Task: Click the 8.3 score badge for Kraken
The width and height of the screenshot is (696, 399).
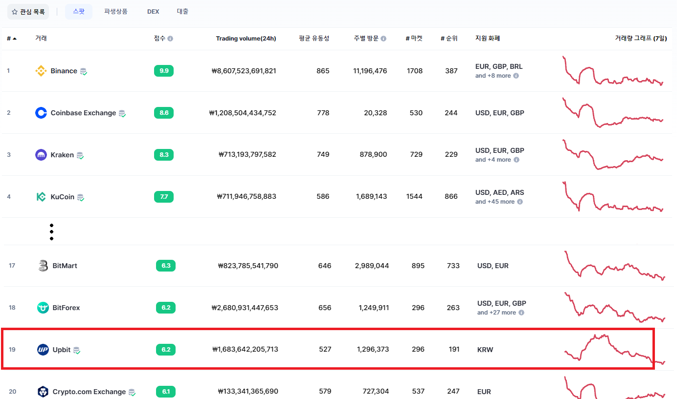Action: pos(164,155)
